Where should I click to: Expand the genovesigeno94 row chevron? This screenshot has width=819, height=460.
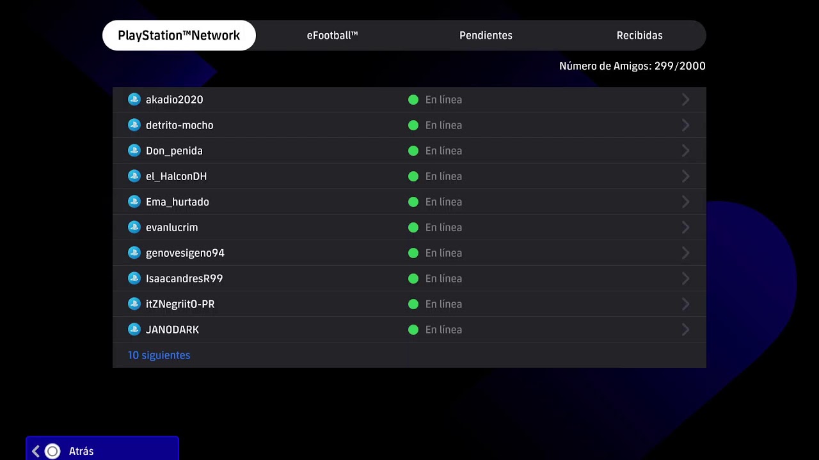coord(685,253)
